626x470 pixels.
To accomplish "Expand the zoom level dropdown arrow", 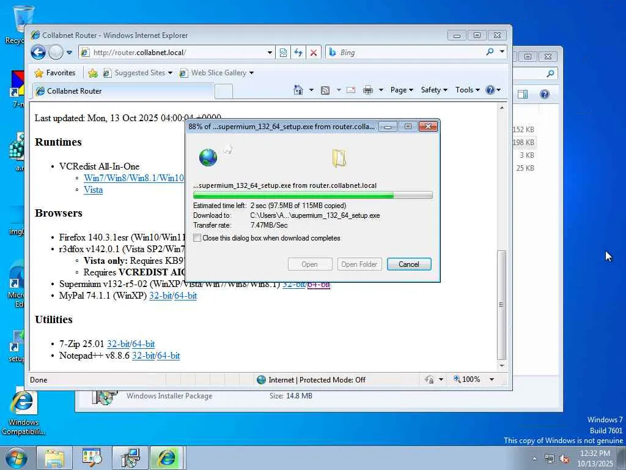I will (x=492, y=379).
